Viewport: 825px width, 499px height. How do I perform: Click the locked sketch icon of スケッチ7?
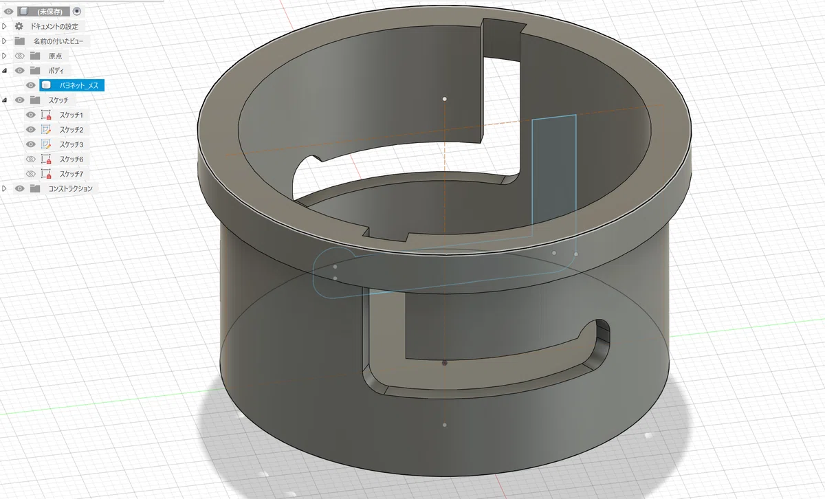47,173
